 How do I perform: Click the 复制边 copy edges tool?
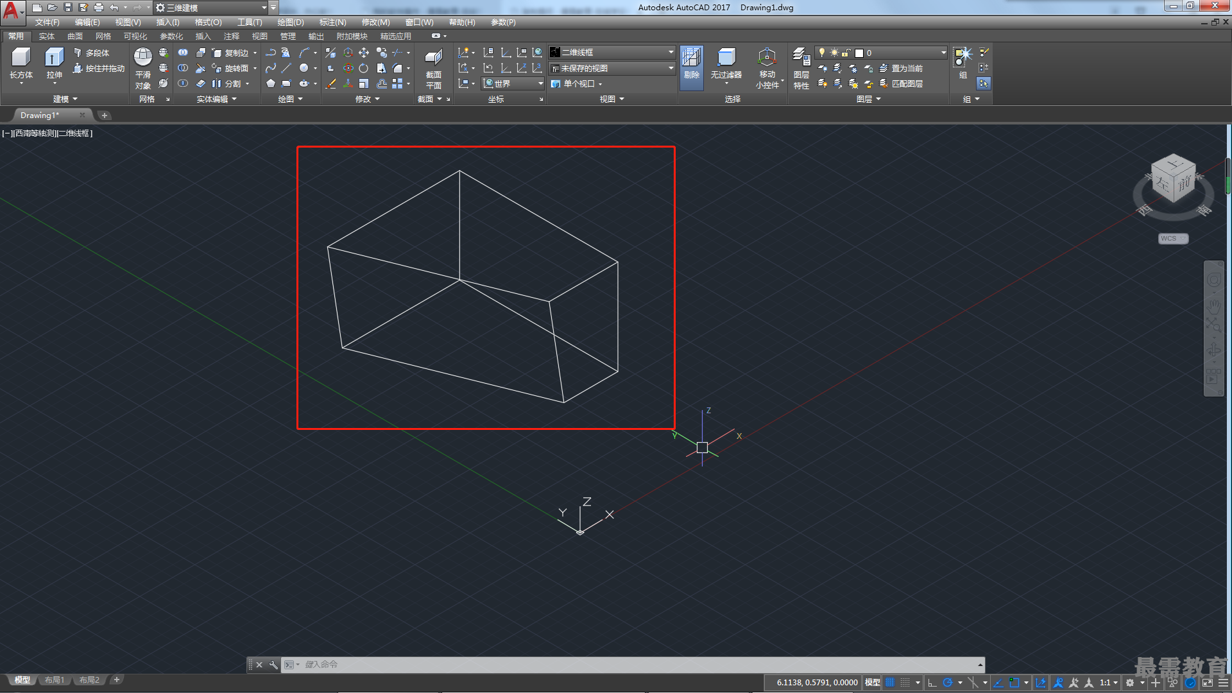point(230,53)
